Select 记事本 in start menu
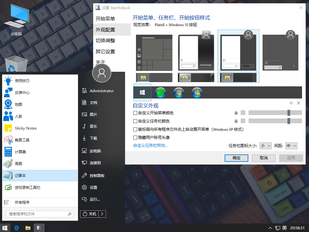 point(40,175)
